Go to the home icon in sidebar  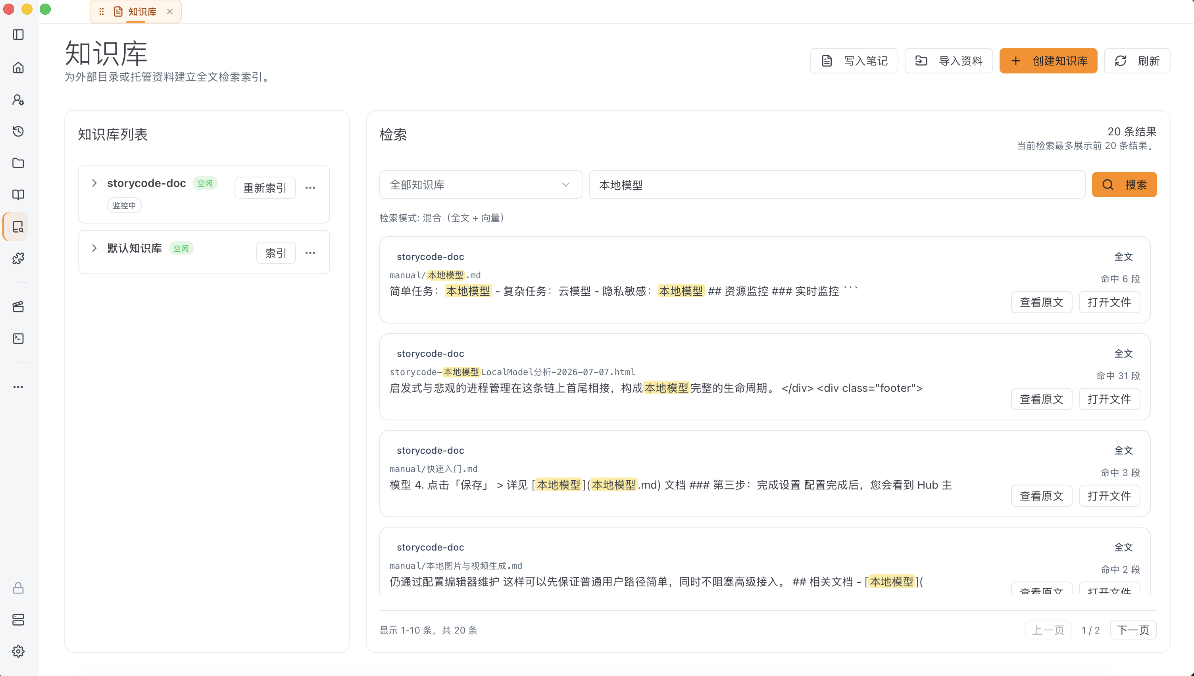pos(18,68)
